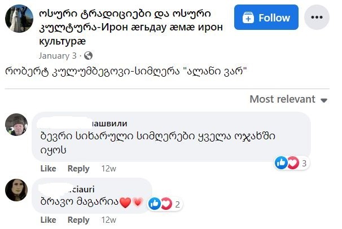Click the second commenter's avatar
342x229 pixels.
16,190
